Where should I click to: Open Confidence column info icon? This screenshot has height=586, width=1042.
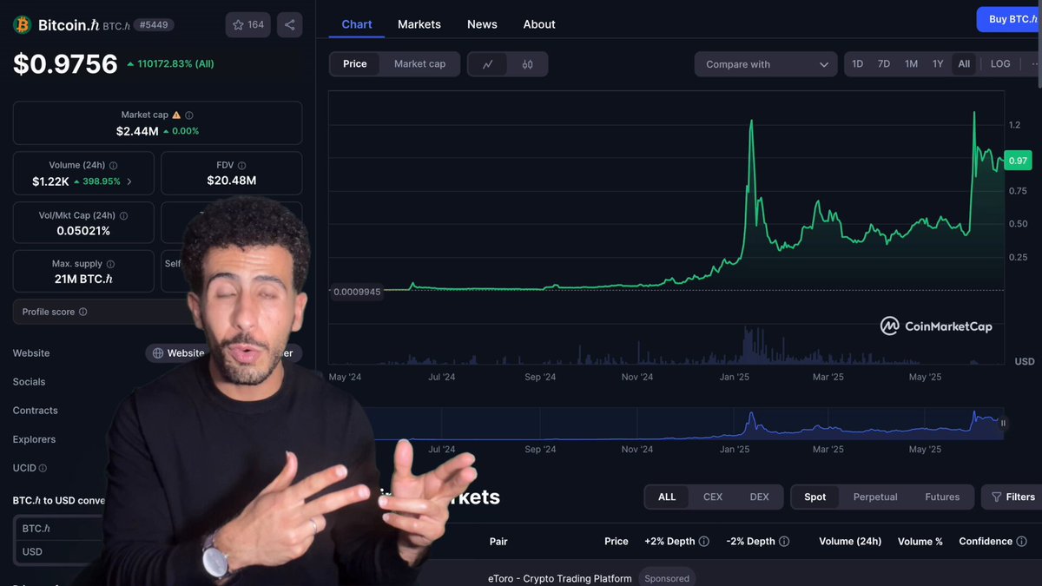[x=1022, y=541]
